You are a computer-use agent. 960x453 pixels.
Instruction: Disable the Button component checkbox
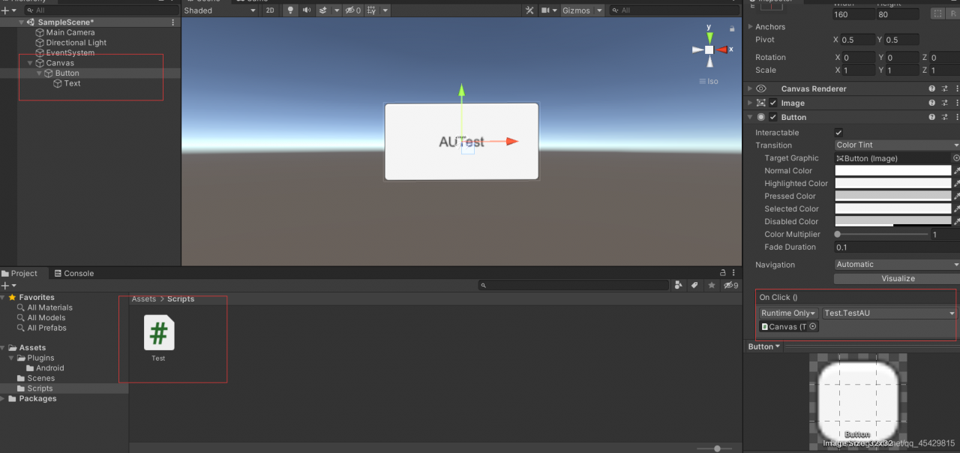point(773,117)
